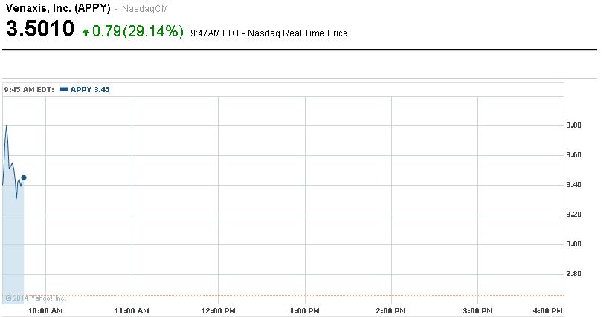Click the APPY 3.45 chart legend label

90,90
